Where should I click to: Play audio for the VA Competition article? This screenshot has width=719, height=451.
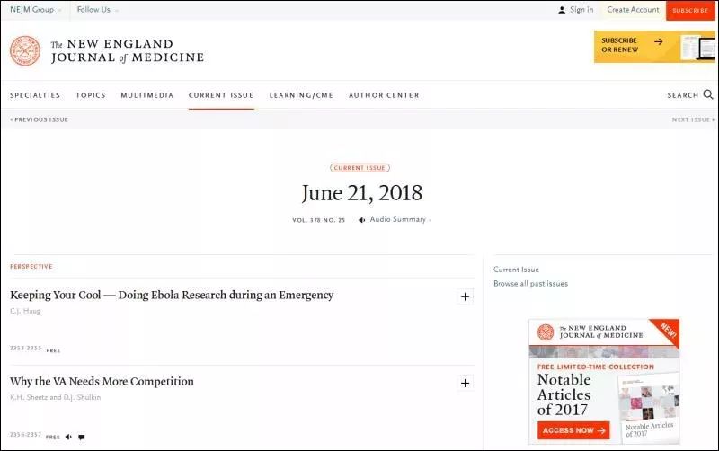point(68,437)
